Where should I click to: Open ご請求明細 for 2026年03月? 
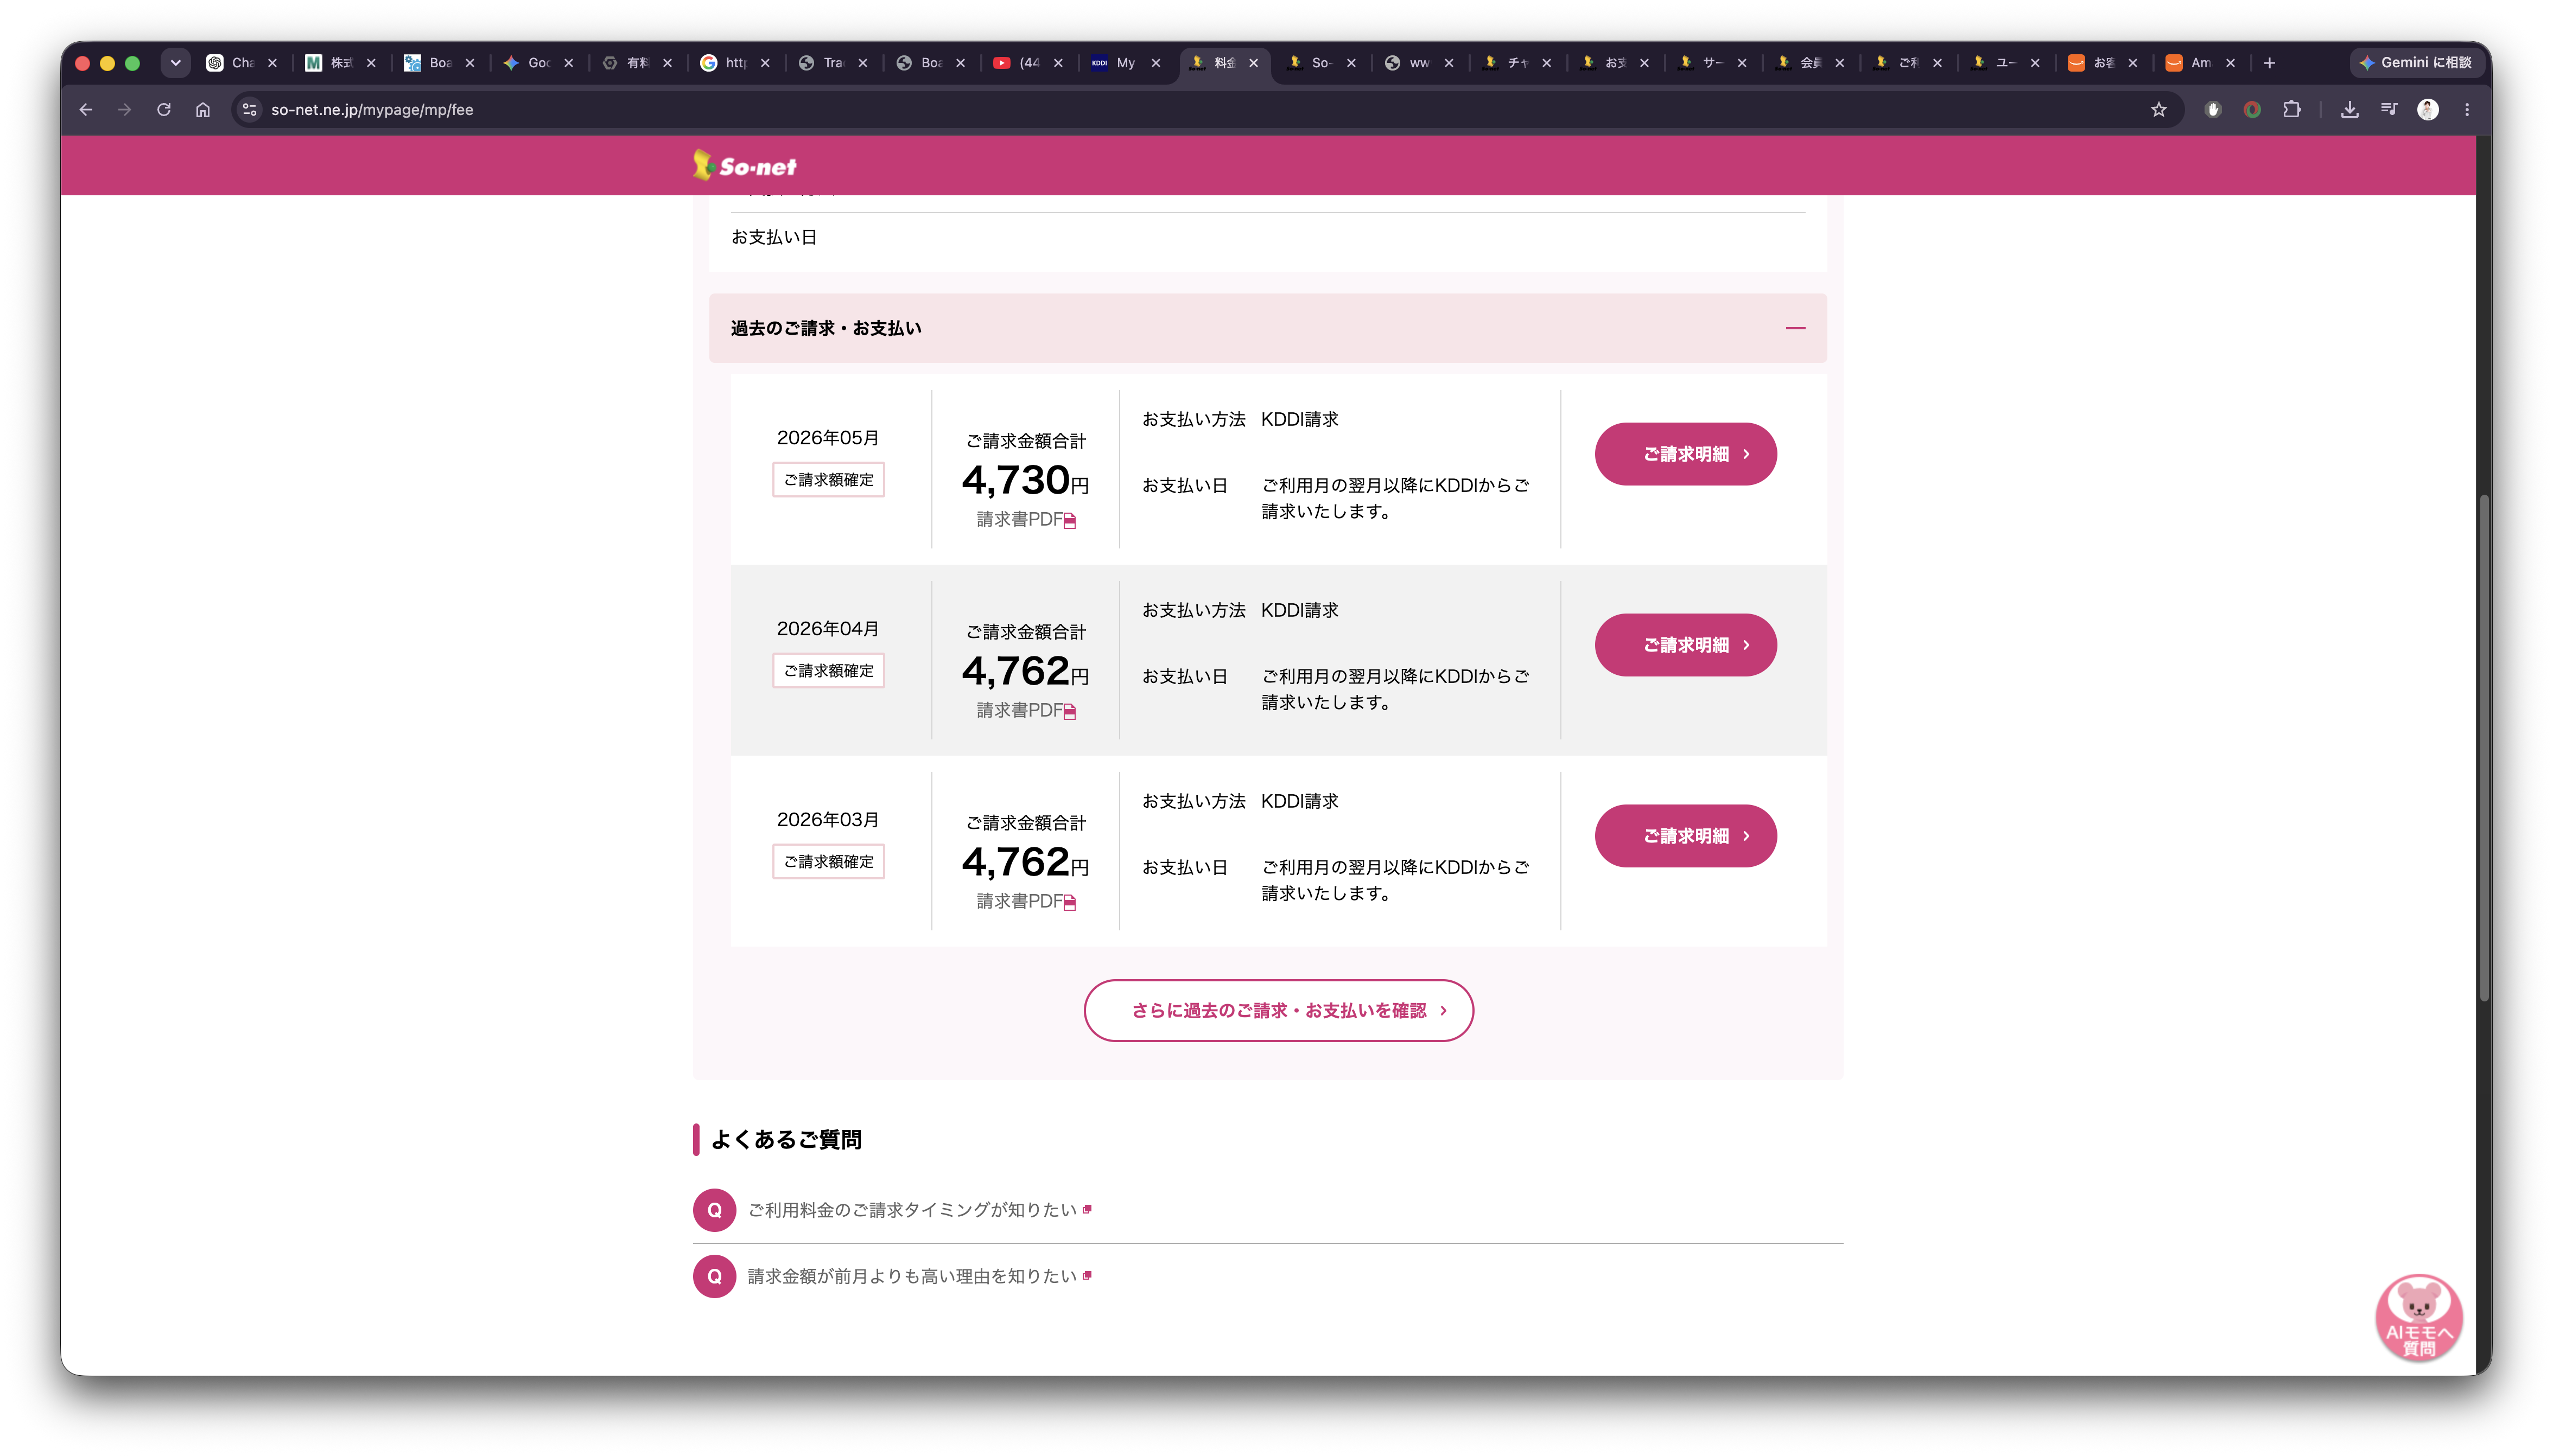(x=1686, y=836)
